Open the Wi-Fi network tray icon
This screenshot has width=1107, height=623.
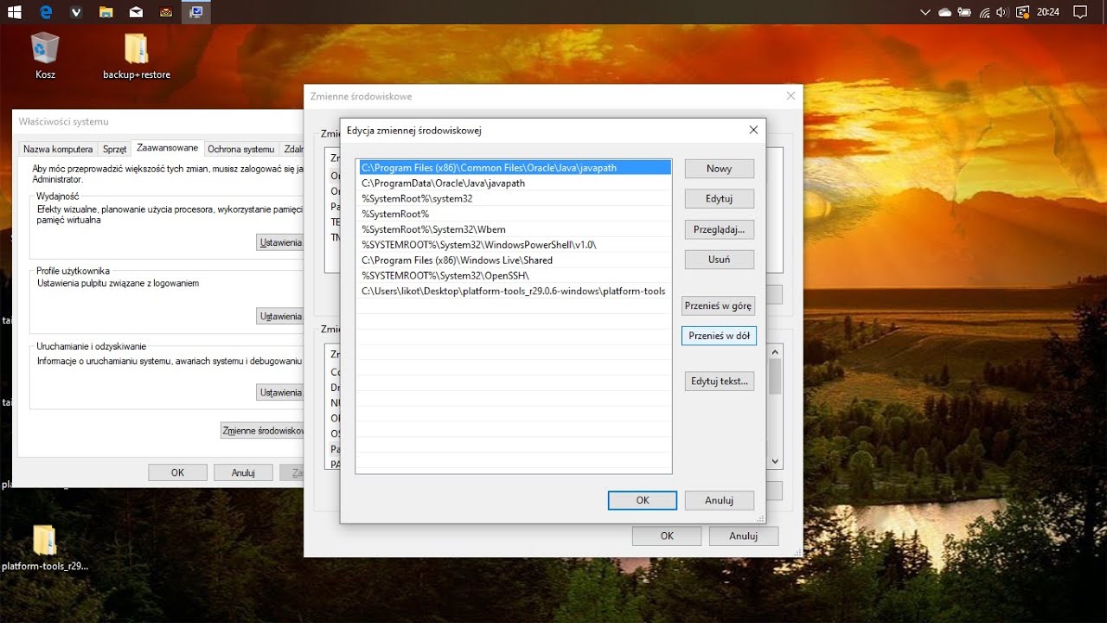[x=984, y=12]
